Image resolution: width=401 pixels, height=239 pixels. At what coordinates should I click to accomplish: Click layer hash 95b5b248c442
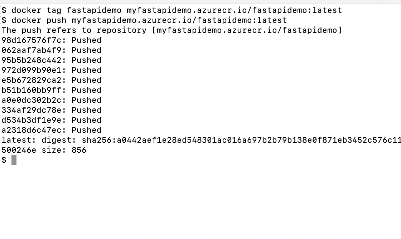[x=32, y=60]
